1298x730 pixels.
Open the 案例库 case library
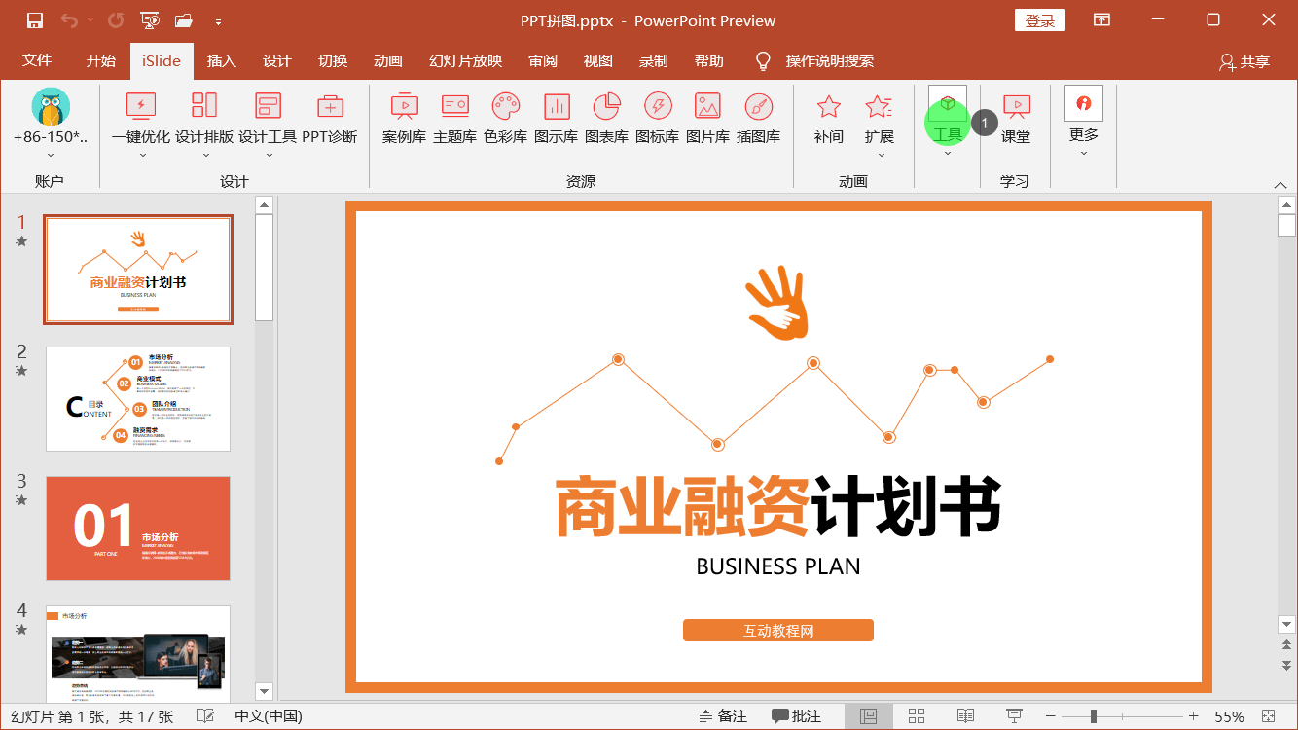coord(404,117)
